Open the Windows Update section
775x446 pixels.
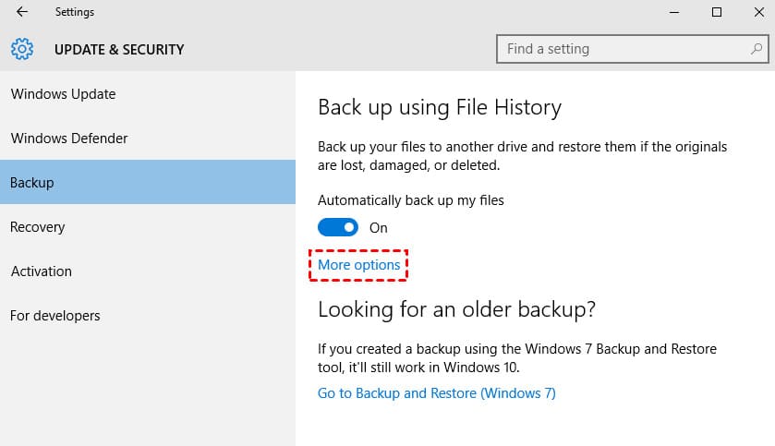click(x=63, y=94)
